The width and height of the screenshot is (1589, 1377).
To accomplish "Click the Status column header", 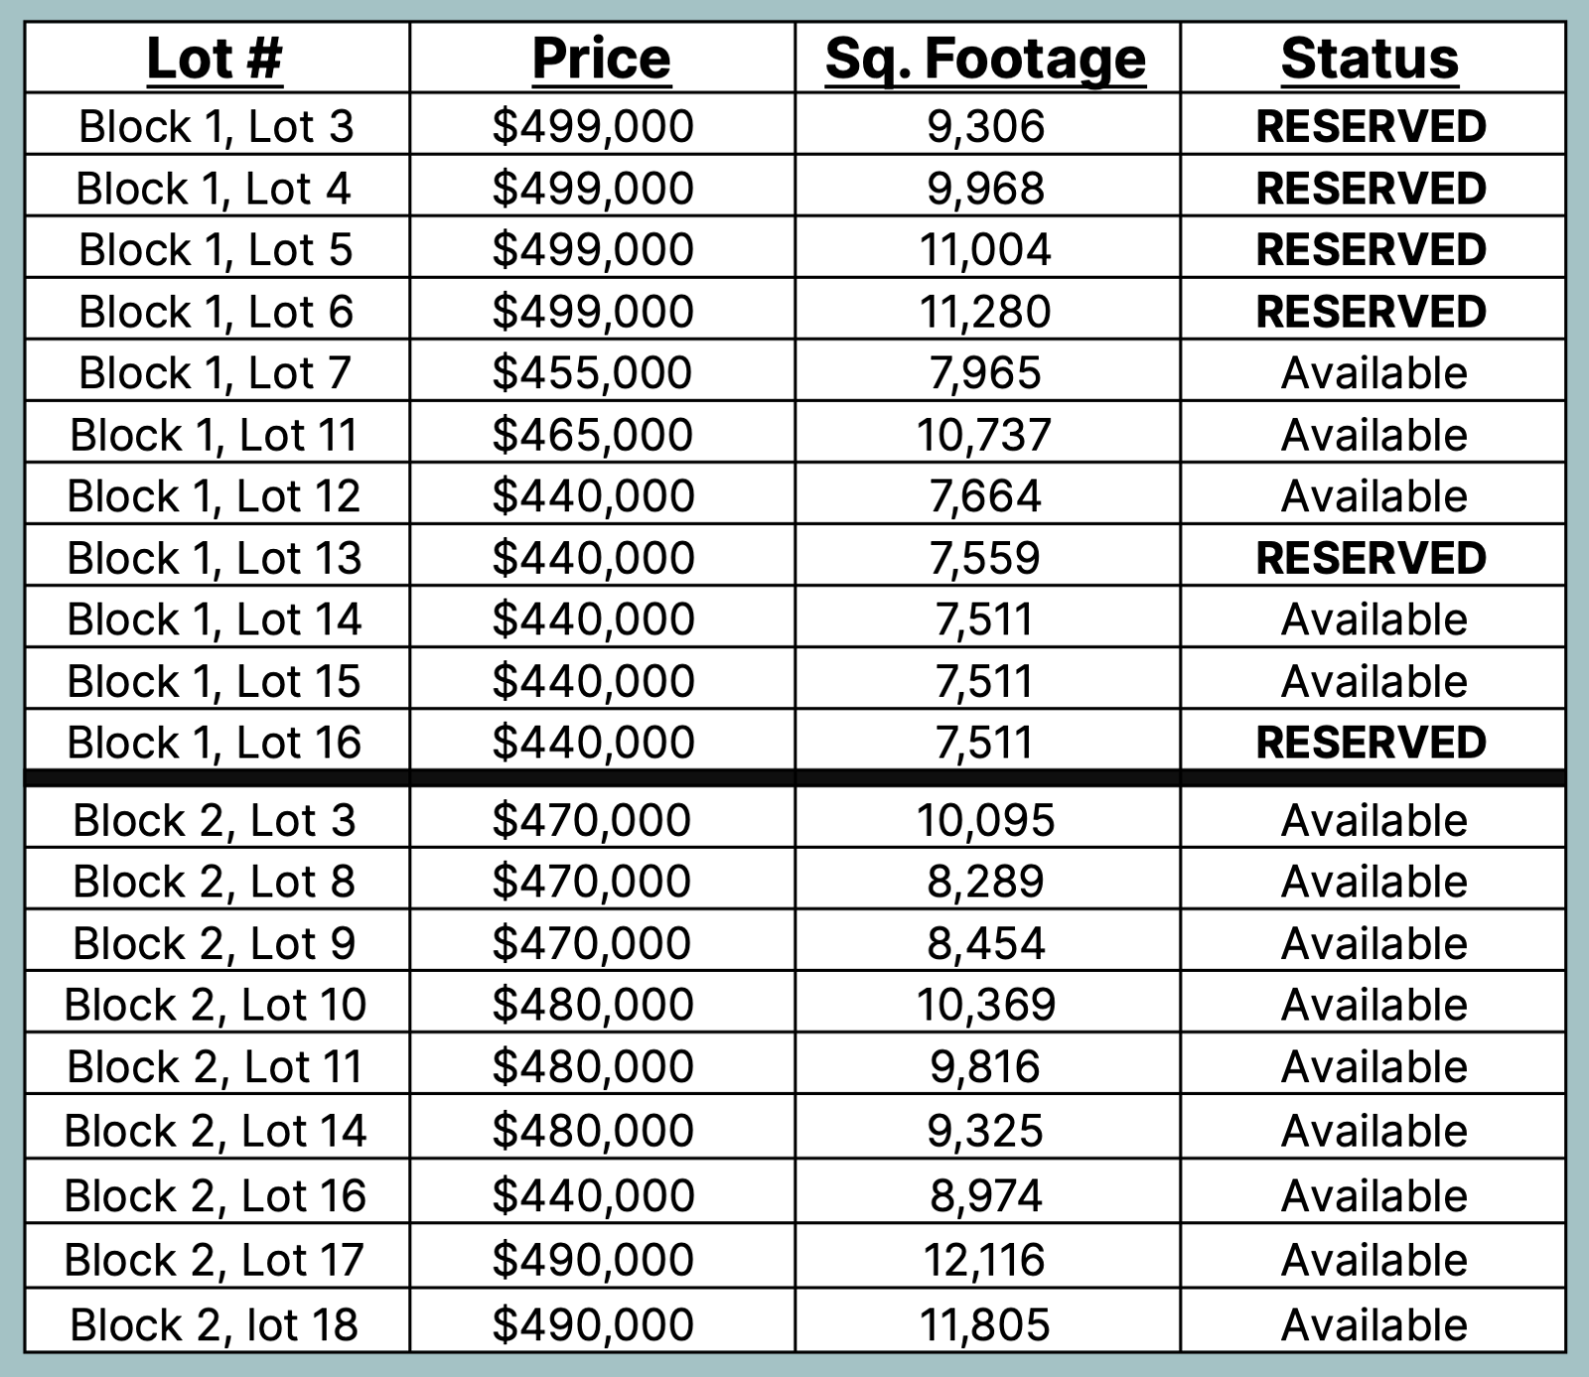I will 1371,59.
